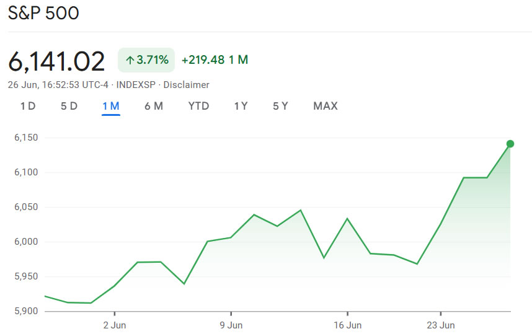Click the 9 Jun date label

pyautogui.click(x=231, y=325)
